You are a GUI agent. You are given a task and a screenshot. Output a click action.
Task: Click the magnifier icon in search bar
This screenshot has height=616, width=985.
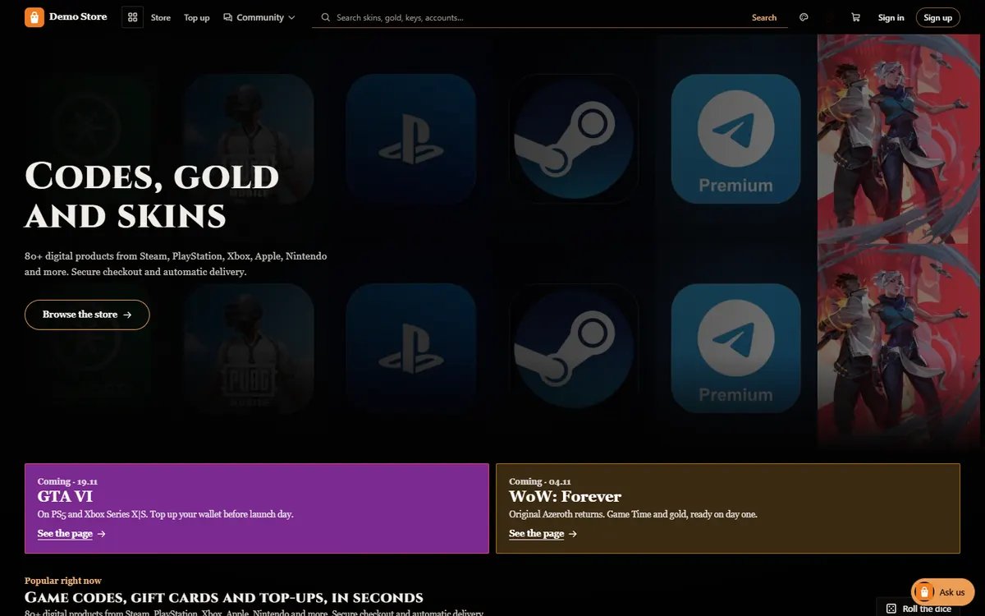pos(326,17)
